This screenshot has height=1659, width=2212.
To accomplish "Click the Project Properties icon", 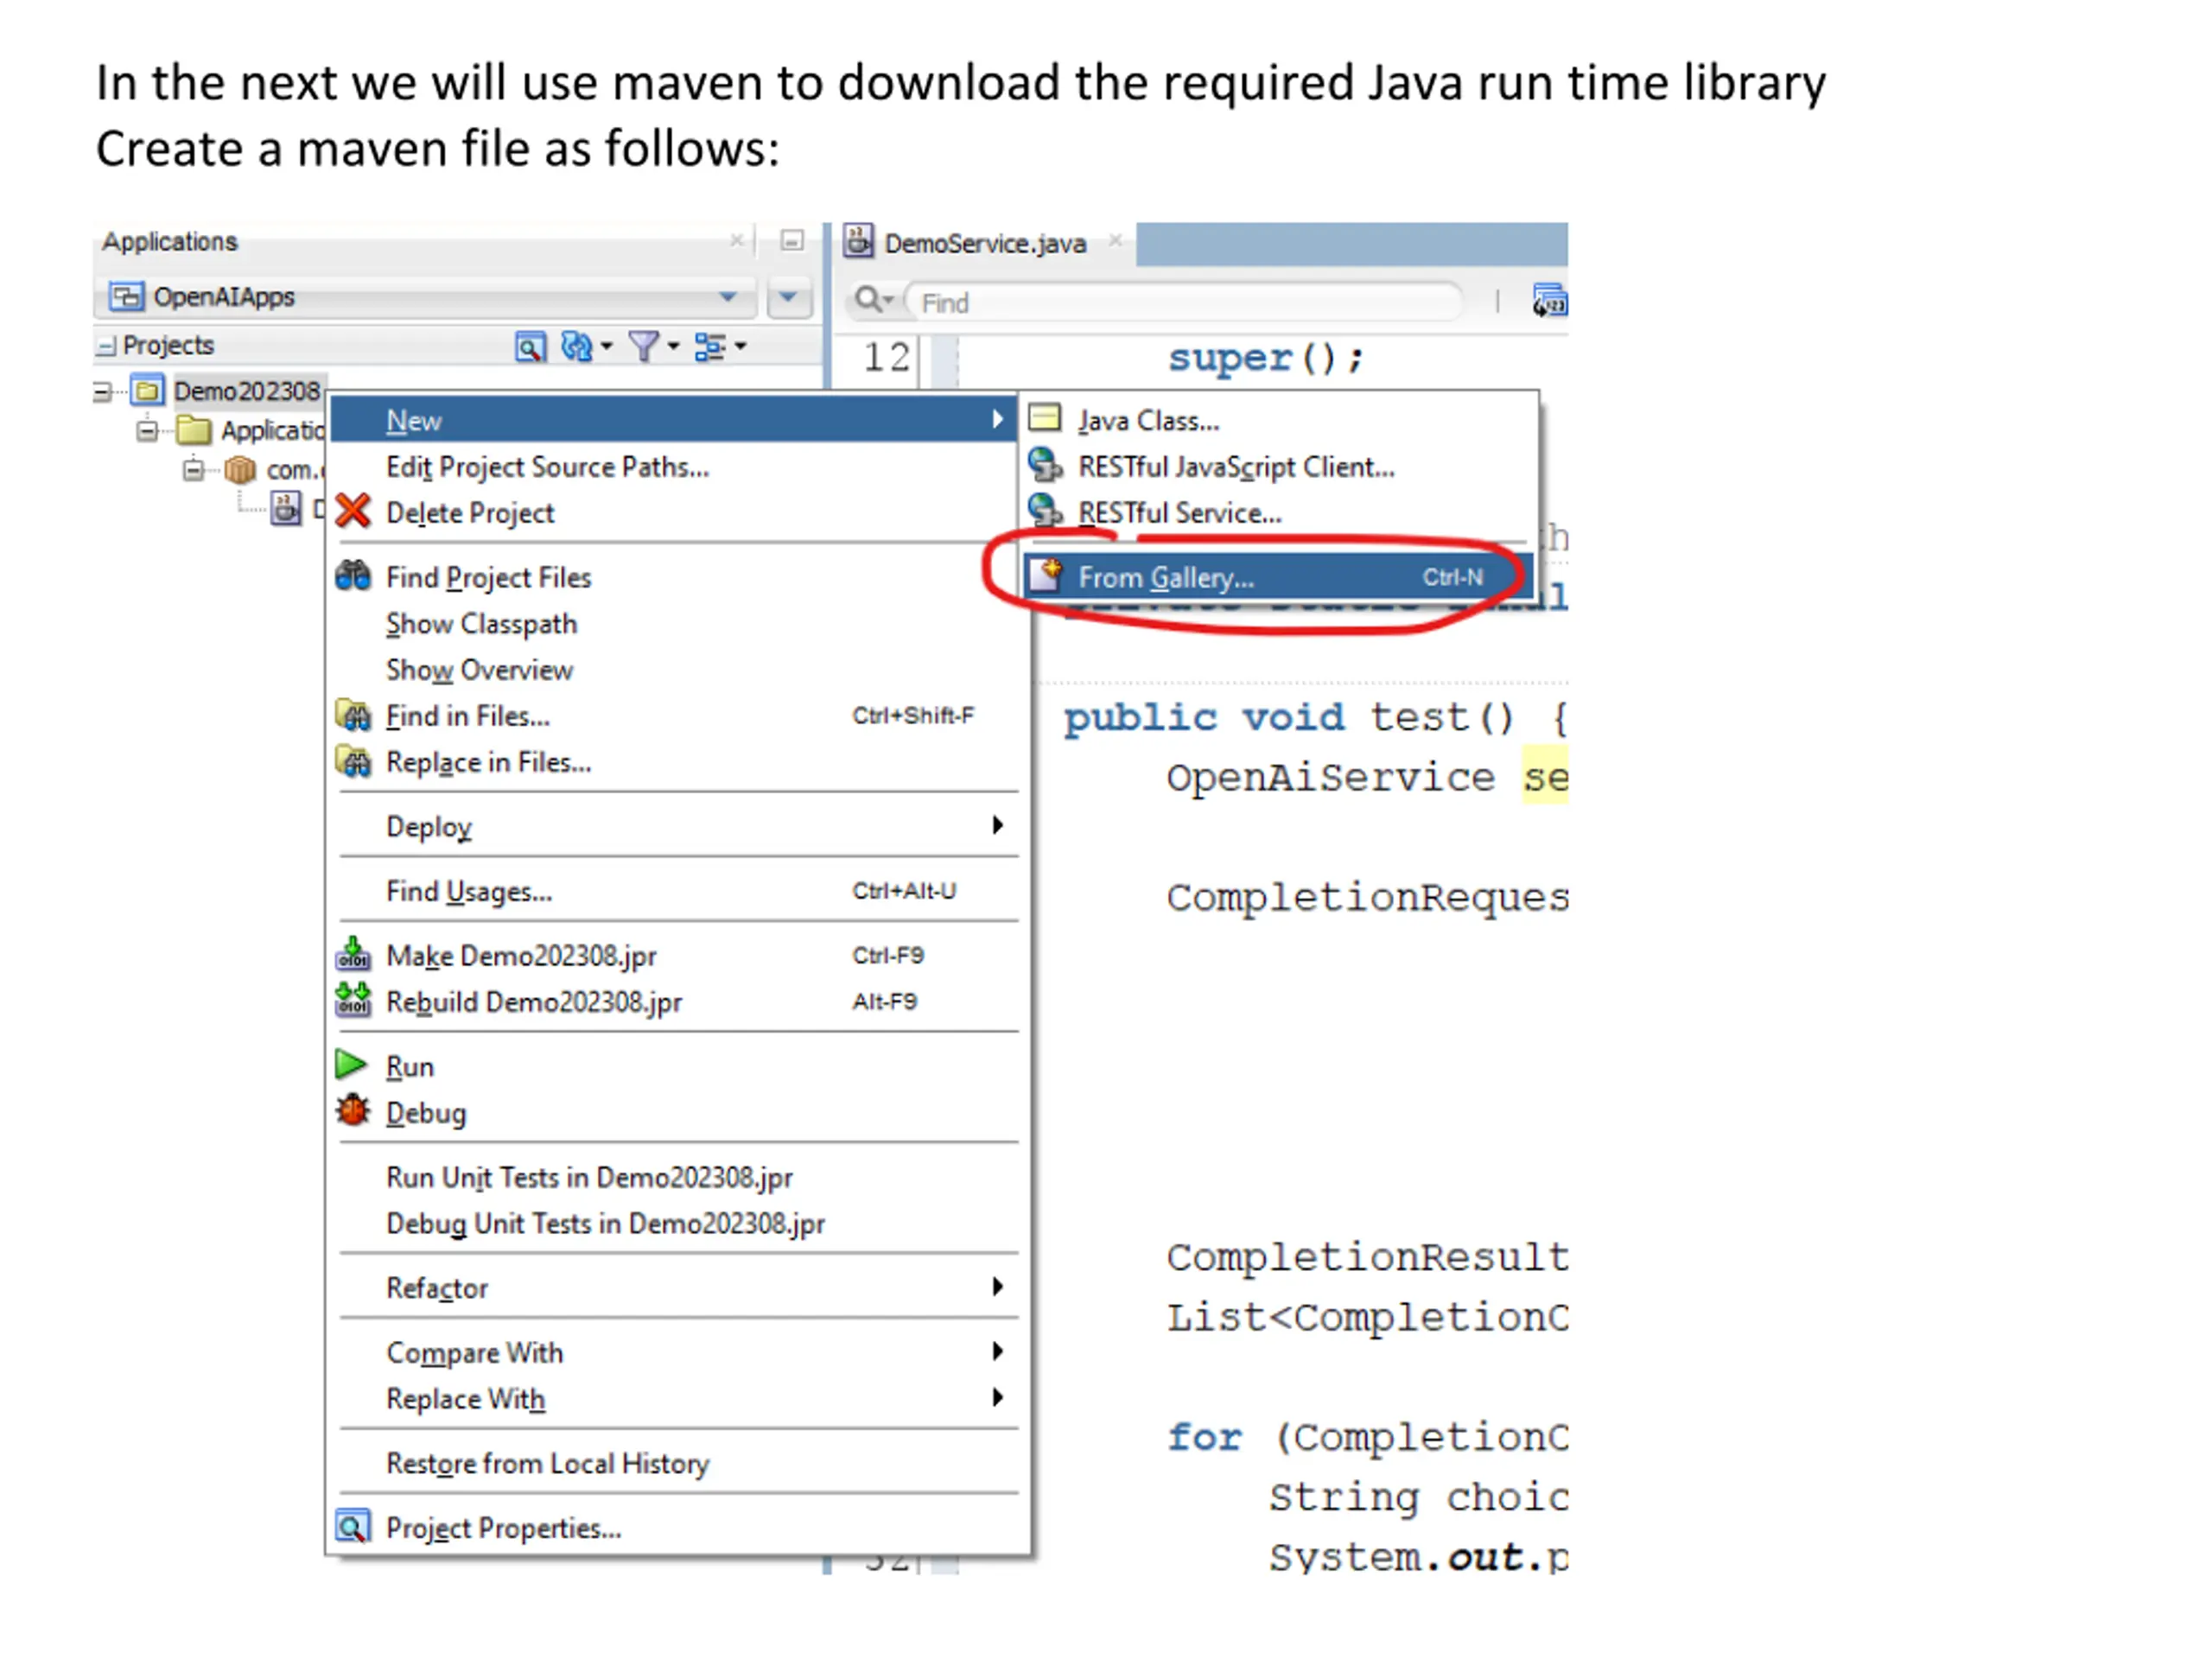I will click(352, 1527).
